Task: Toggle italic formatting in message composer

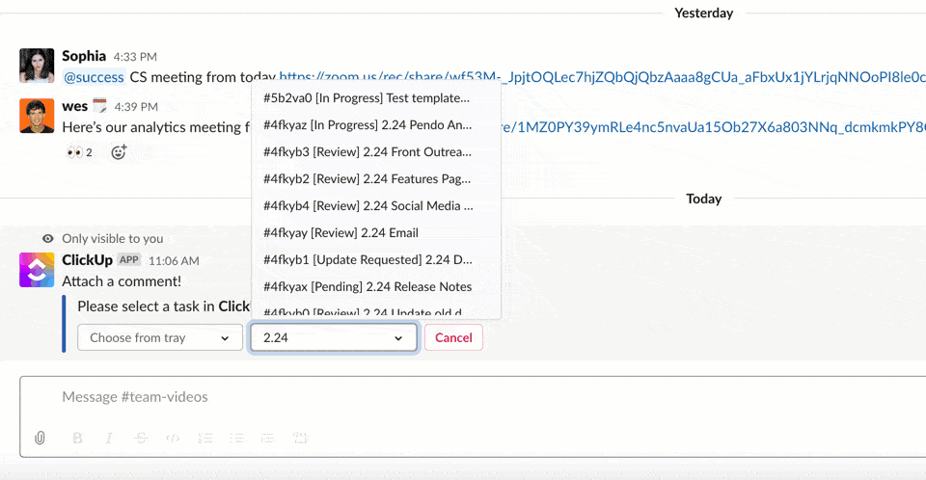Action: [x=109, y=438]
